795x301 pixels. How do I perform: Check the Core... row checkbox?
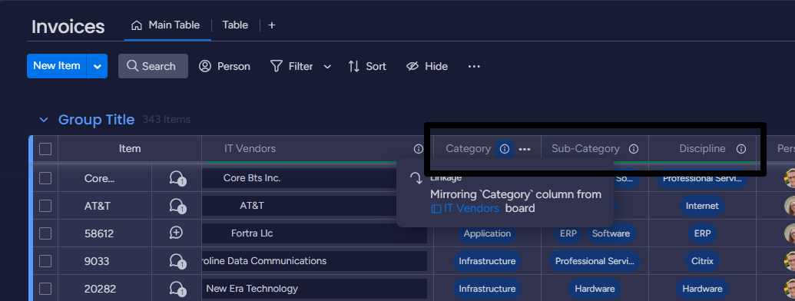[x=45, y=178]
